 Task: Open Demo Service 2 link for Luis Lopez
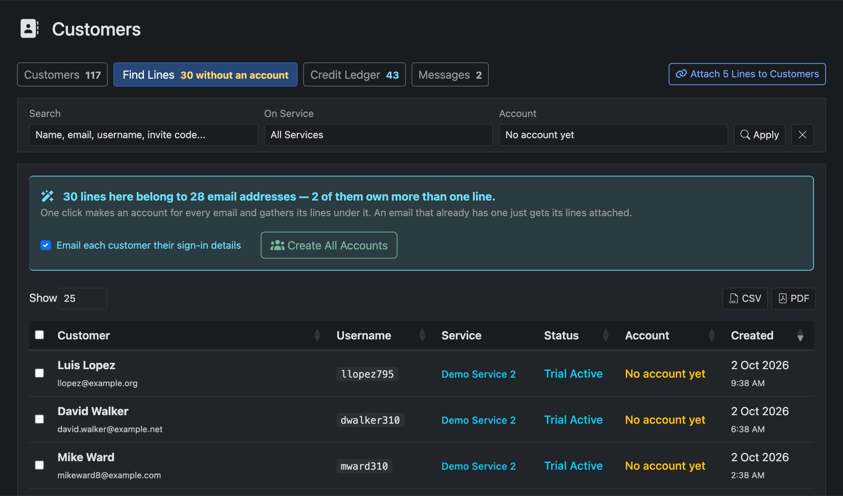point(478,374)
